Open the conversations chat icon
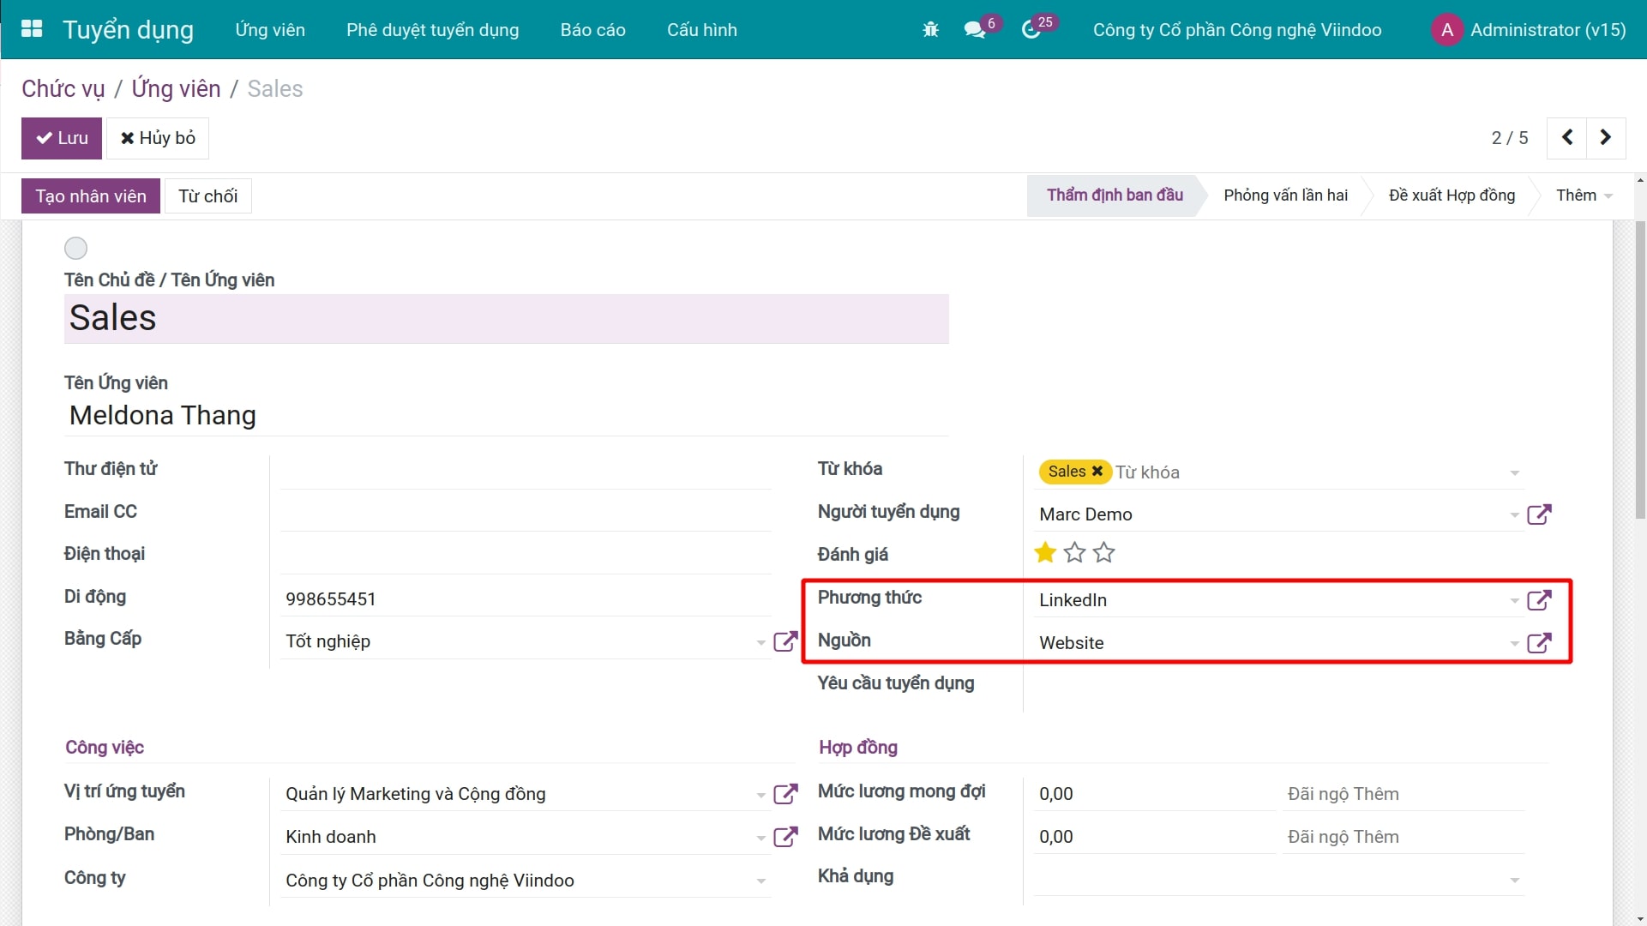This screenshot has height=926, width=1647. coord(974,30)
